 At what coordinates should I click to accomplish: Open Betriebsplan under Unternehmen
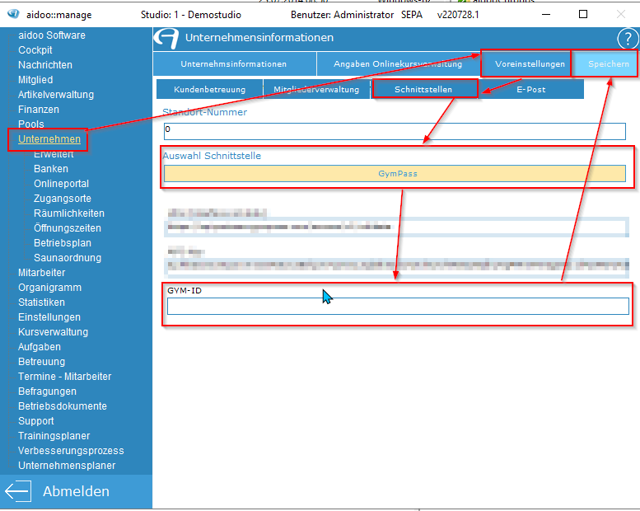[x=63, y=242]
